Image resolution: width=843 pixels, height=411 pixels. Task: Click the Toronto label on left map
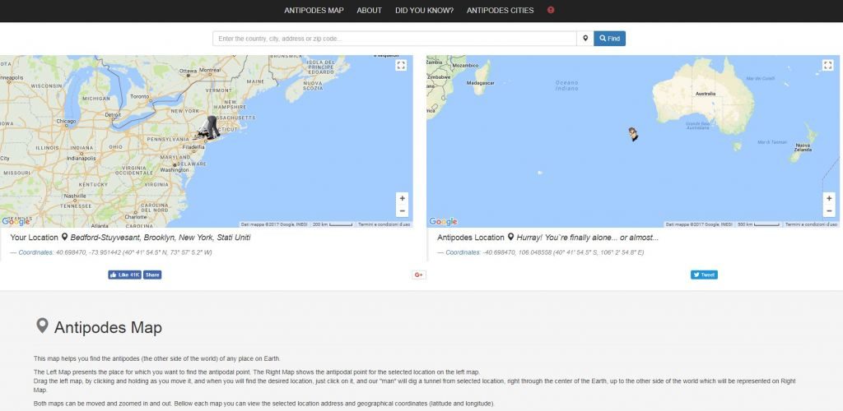140,97
